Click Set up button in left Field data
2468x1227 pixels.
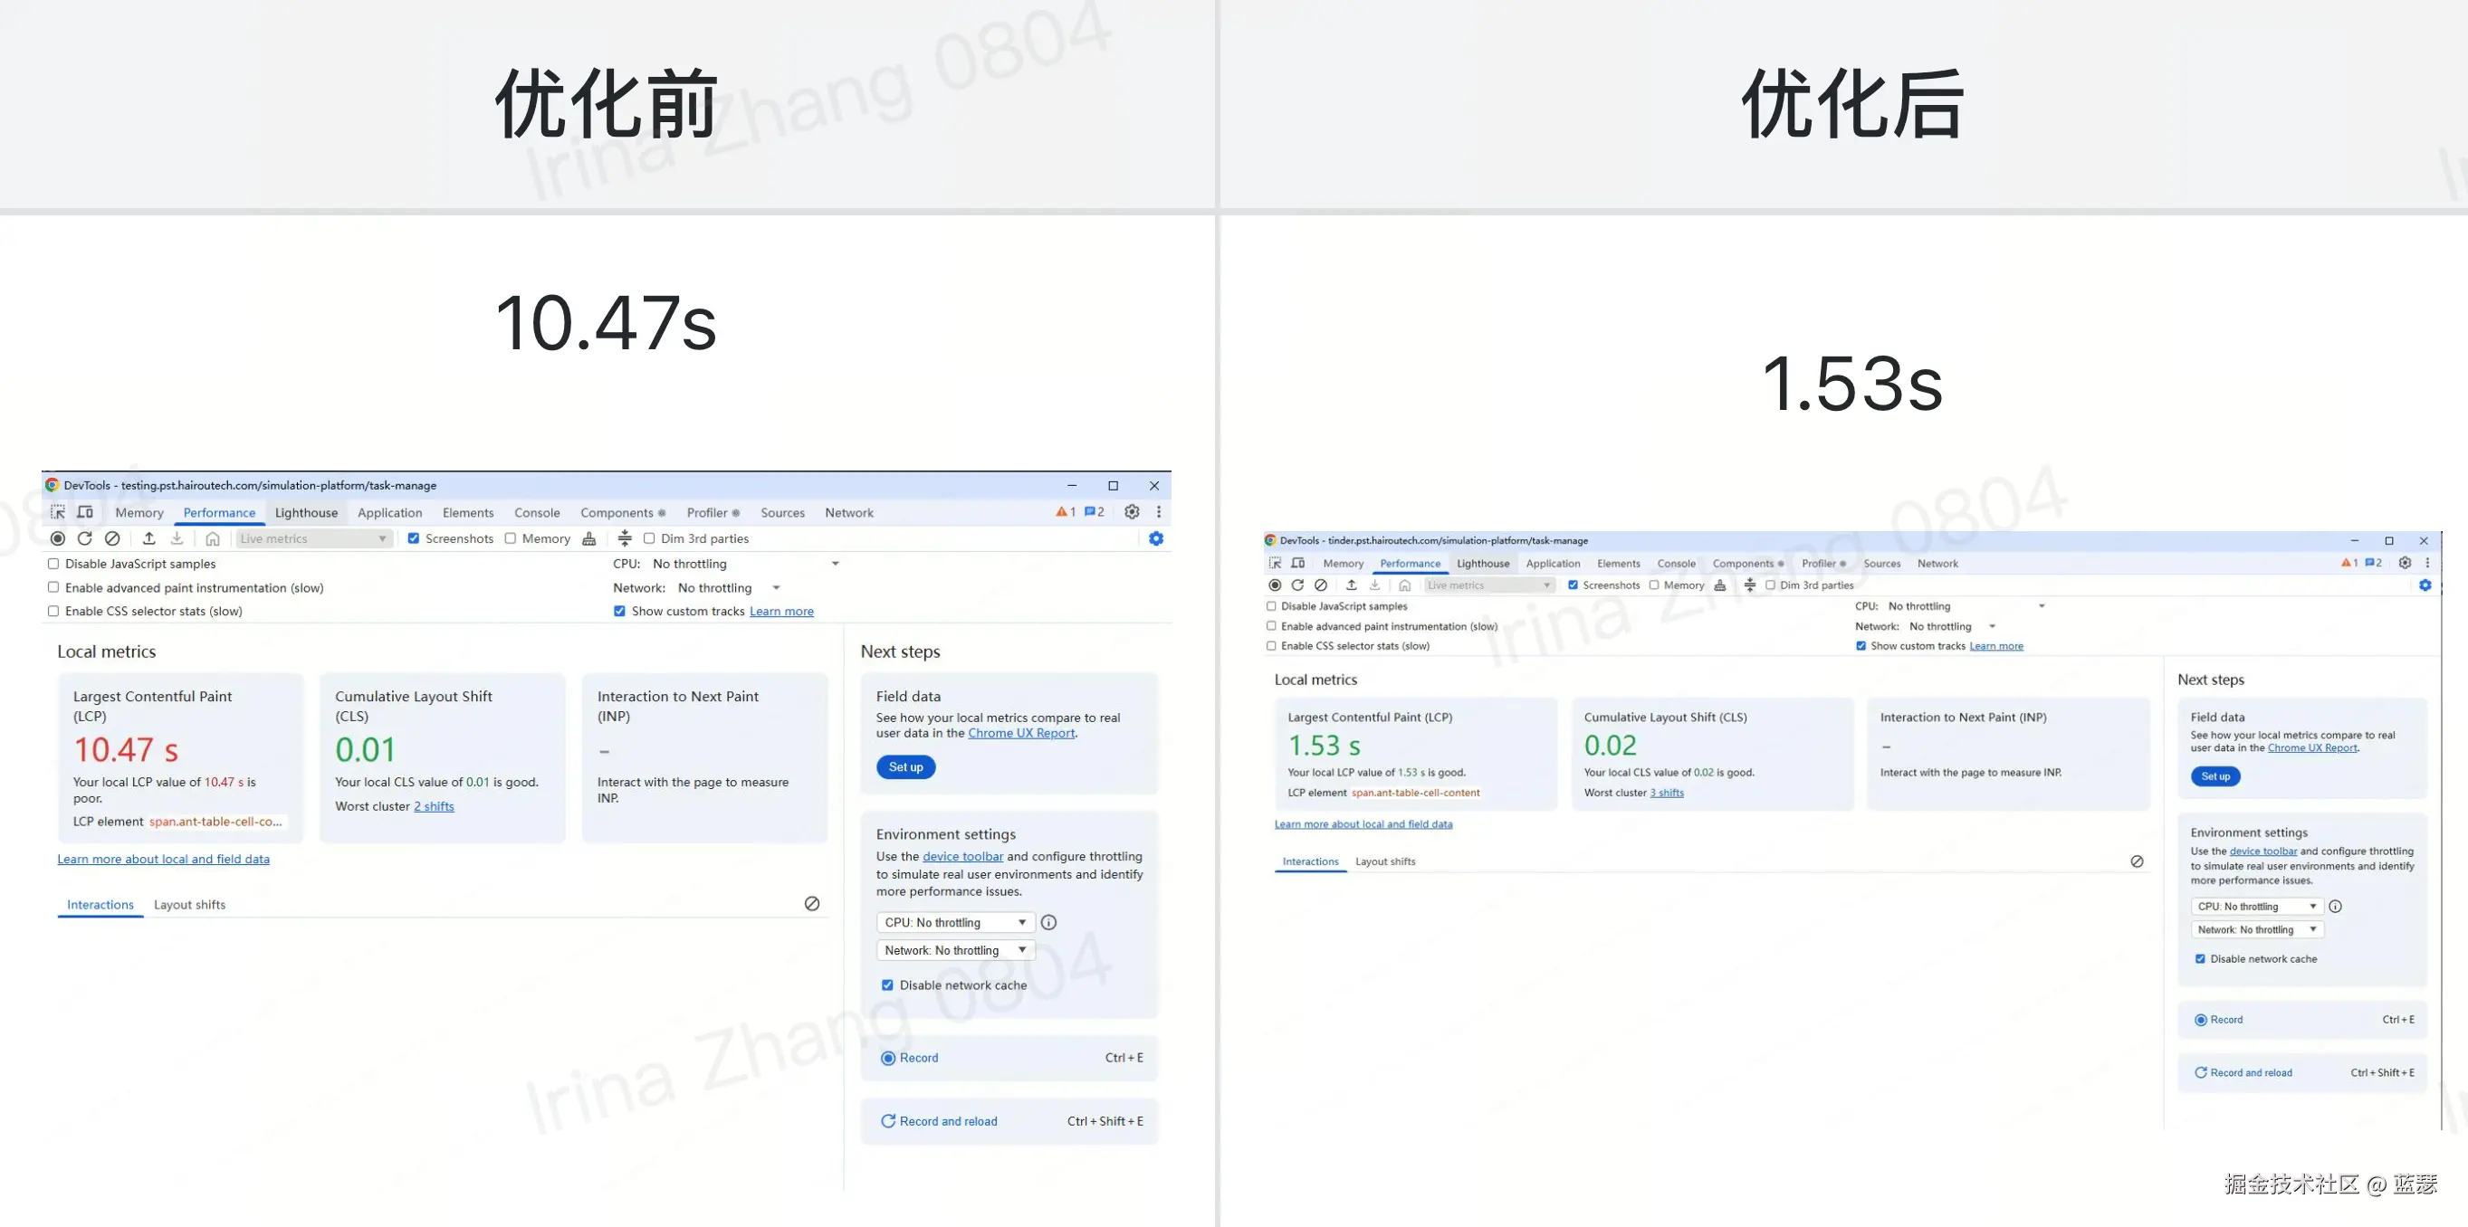[x=905, y=767]
